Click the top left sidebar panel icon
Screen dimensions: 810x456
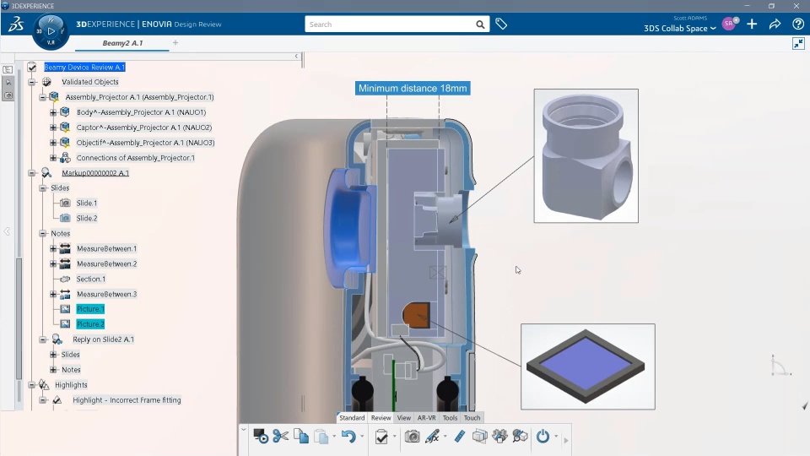8,69
